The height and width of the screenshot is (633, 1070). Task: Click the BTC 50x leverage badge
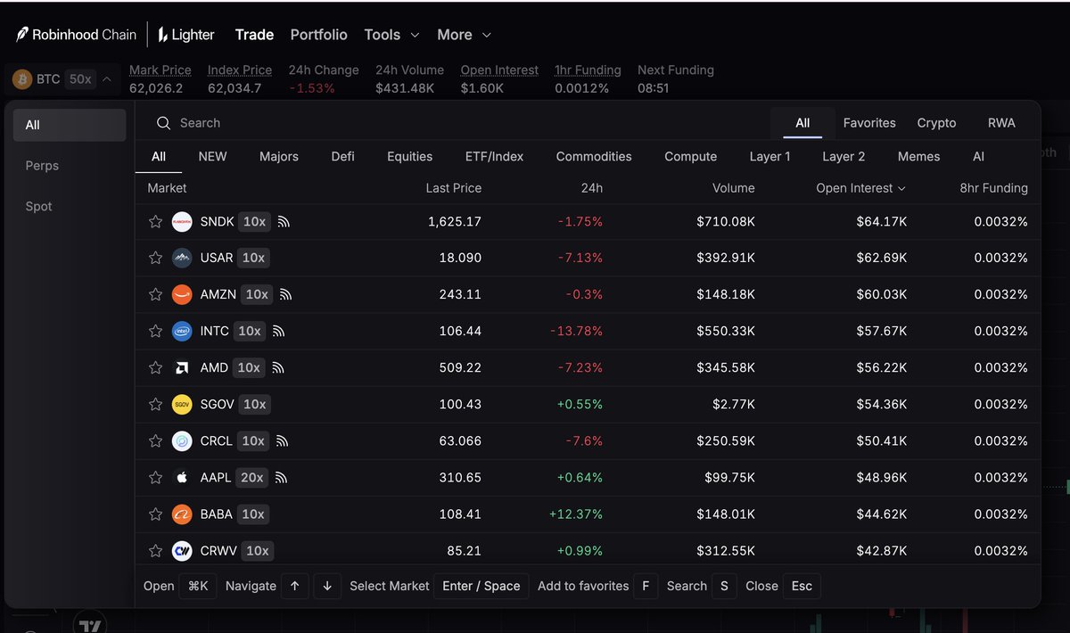(80, 79)
